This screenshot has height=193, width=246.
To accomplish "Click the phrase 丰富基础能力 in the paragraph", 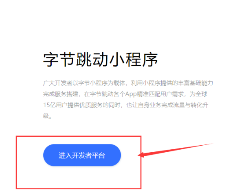I will pyautogui.click(x=195, y=83).
